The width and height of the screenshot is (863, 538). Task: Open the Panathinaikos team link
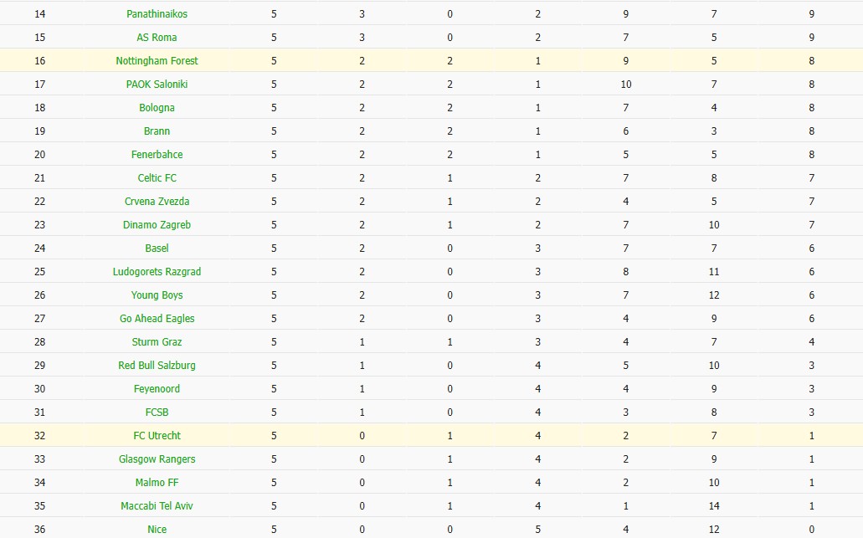click(x=157, y=14)
